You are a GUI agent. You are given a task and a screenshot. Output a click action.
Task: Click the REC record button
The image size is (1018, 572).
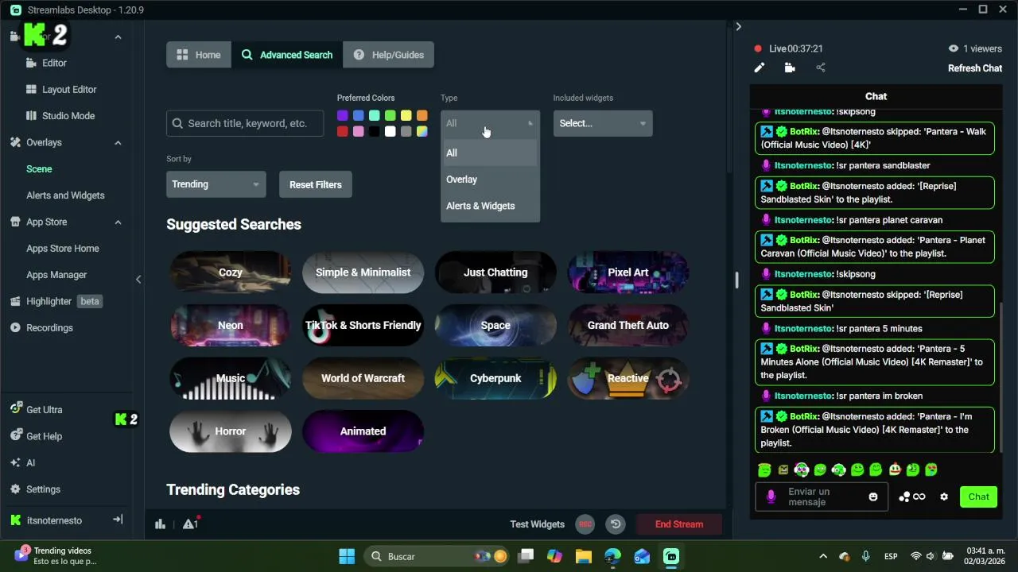click(x=585, y=524)
